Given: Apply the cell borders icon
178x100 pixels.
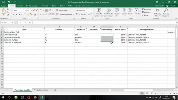Looking at the screenshot, I should click(25, 14).
